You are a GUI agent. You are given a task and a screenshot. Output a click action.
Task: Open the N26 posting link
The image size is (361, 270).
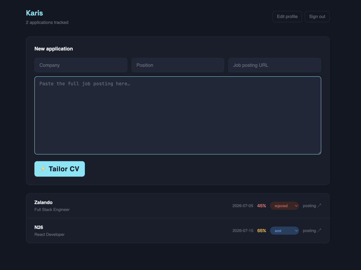pos(312,231)
